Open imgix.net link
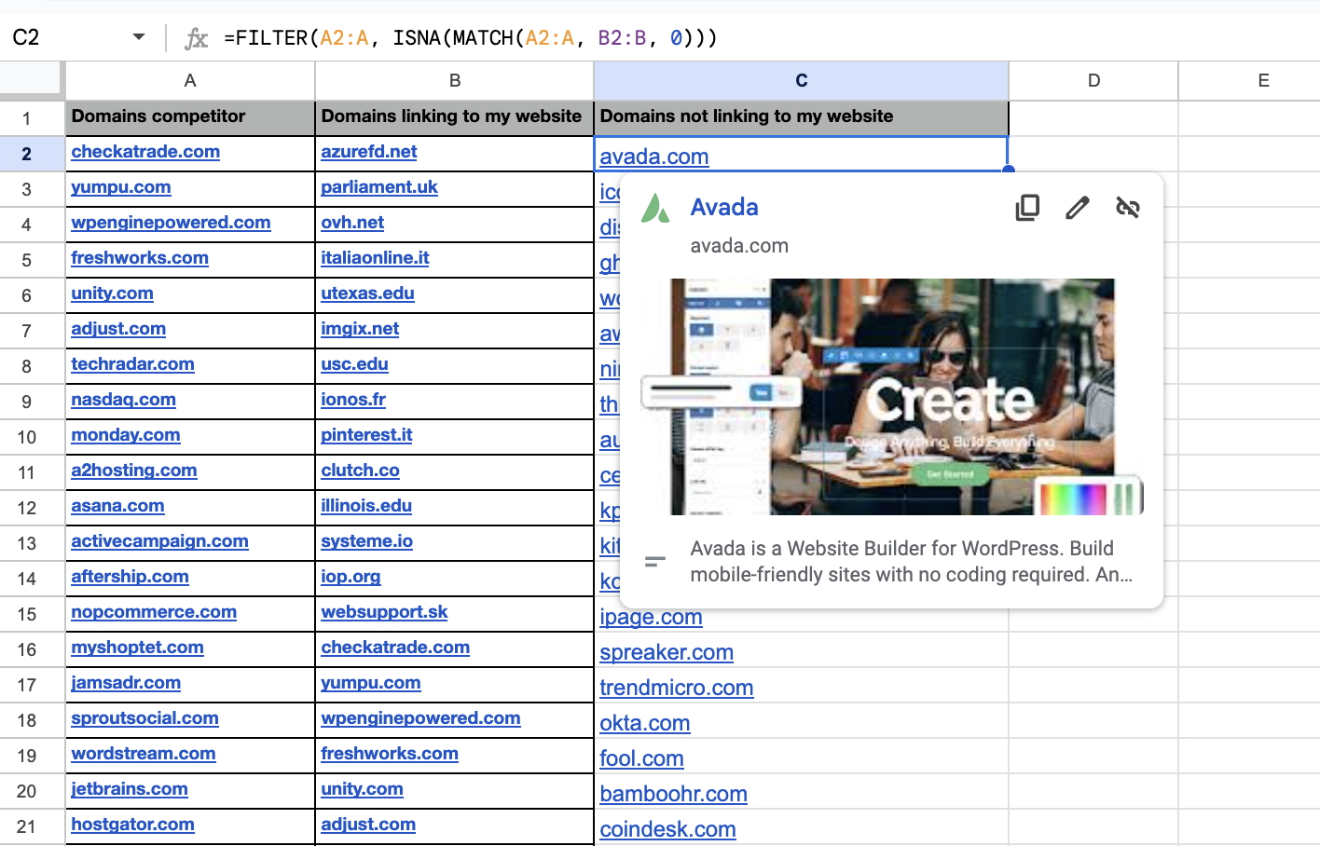Image resolution: width=1320 pixels, height=846 pixels. 360,329
